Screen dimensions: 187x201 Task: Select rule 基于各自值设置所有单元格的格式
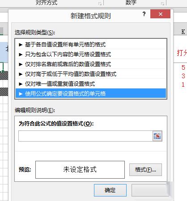click(x=91, y=45)
